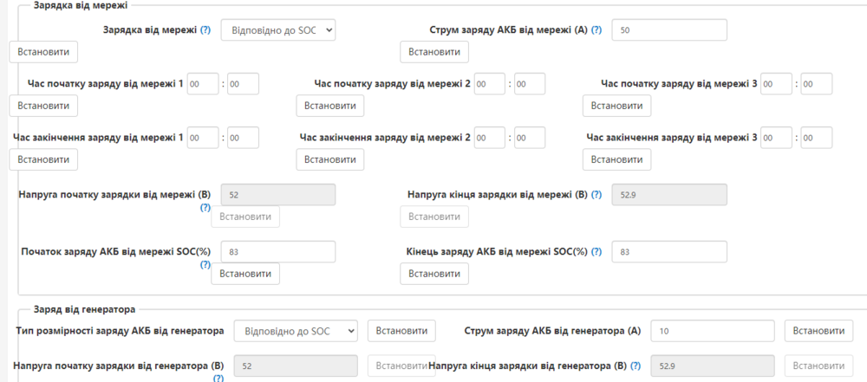Image resolution: width=867 pixels, height=382 pixels.
Task: Select Струм заряду АКБ від генератора input field
Action: tap(711, 331)
